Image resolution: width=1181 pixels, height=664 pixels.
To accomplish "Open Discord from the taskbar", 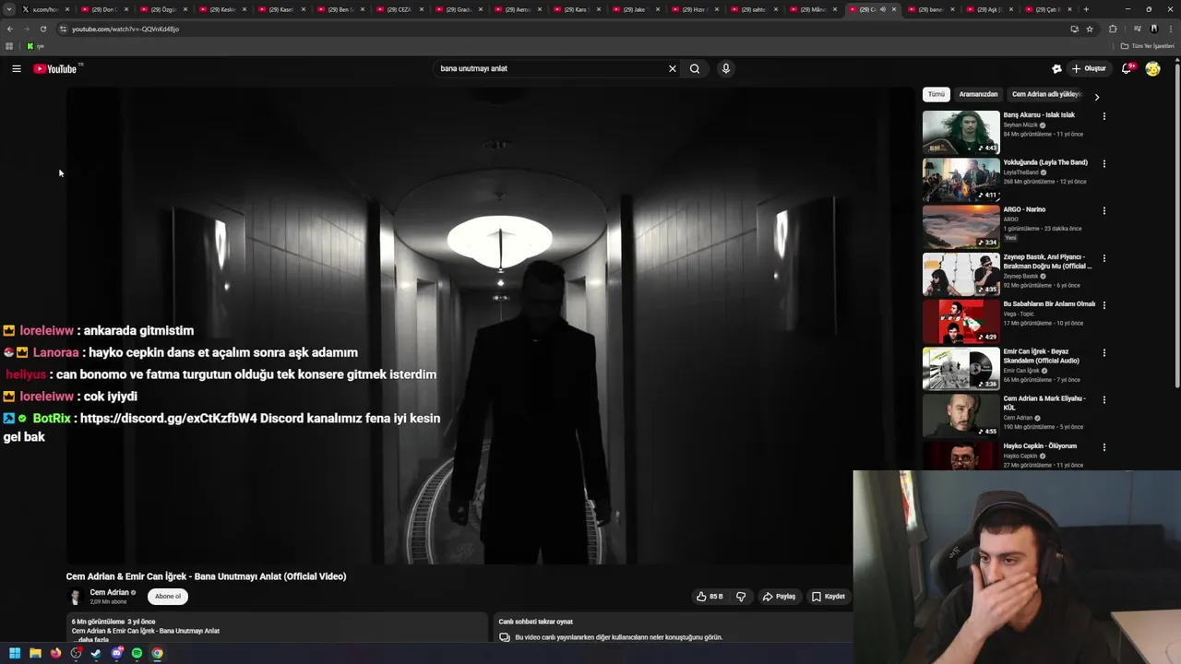I will tap(117, 653).
